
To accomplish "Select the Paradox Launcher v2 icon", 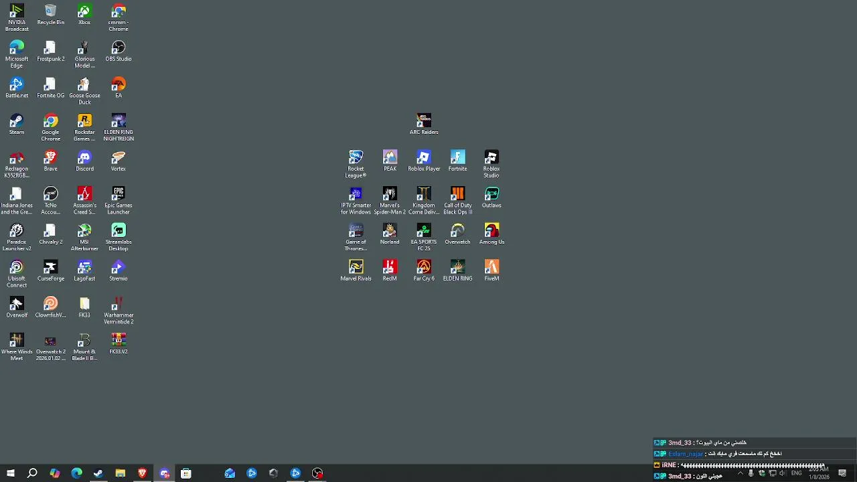I will [x=17, y=238].
